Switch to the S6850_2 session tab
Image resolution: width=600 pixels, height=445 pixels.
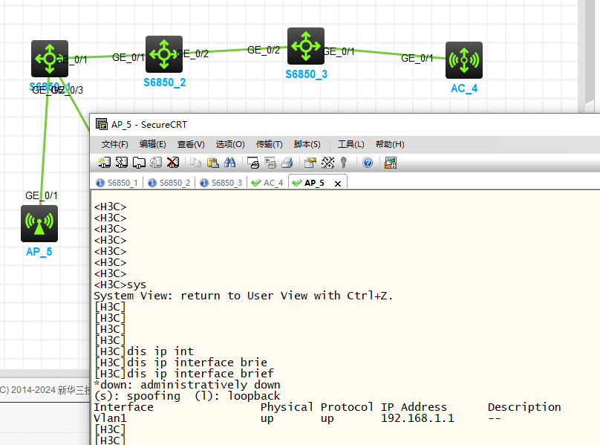(169, 183)
